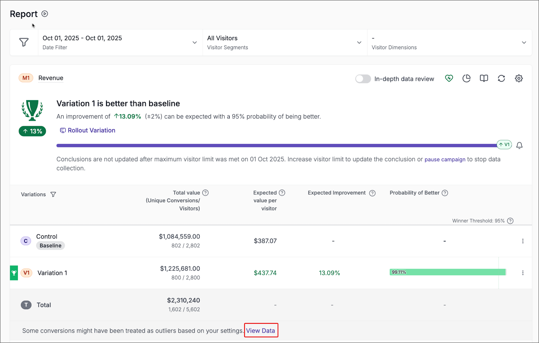Image resolution: width=539 pixels, height=343 pixels.
Task: Click the 99.11% probability bar
Action: [x=447, y=272]
